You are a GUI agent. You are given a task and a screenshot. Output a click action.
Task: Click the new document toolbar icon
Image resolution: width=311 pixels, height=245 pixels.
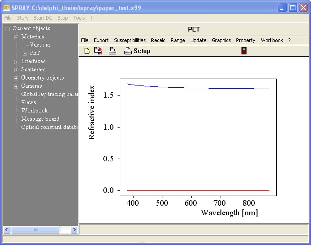point(86,51)
